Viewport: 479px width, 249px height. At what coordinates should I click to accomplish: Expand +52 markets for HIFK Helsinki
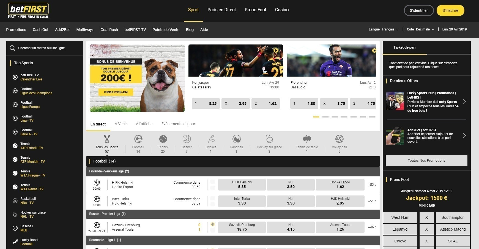pyautogui.click(x=372, y=185)
